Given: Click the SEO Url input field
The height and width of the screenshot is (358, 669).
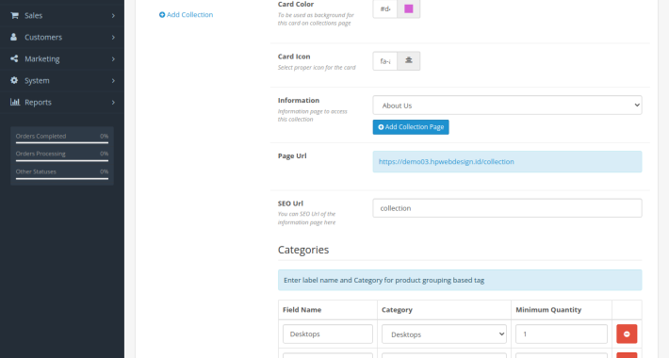Looking at the screenshot, I should pyautogui.click(x=507, y=208).
